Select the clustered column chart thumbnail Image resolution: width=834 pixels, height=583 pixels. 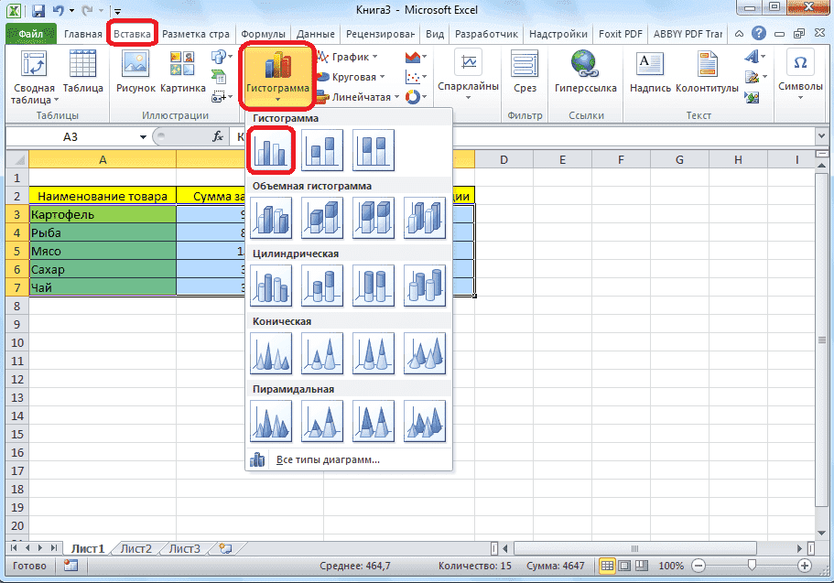click(x=271, y=149)
